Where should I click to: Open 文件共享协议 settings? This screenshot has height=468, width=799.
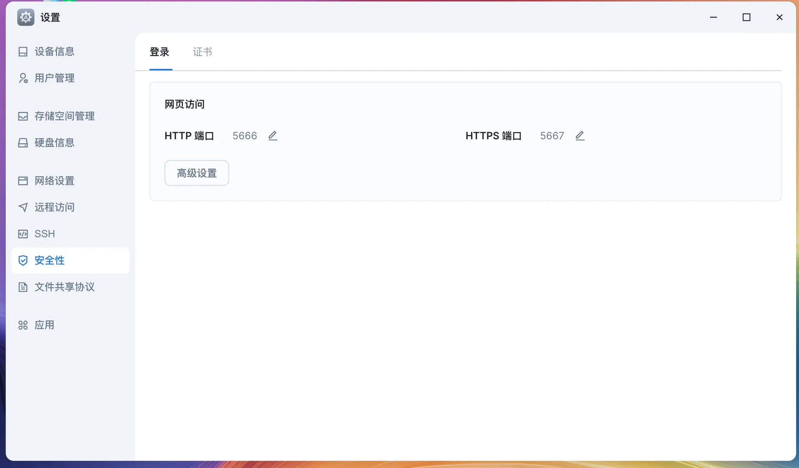tap(70, 287)
